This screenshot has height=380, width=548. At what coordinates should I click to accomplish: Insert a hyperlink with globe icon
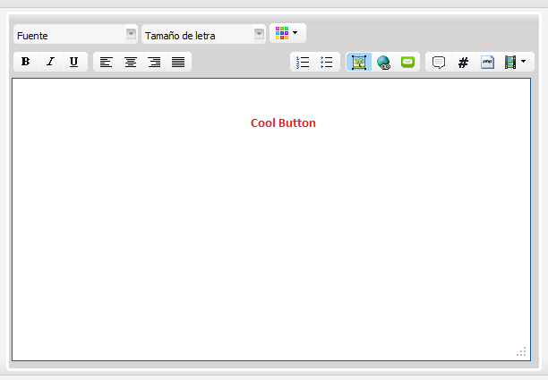[x=383, y=63]
